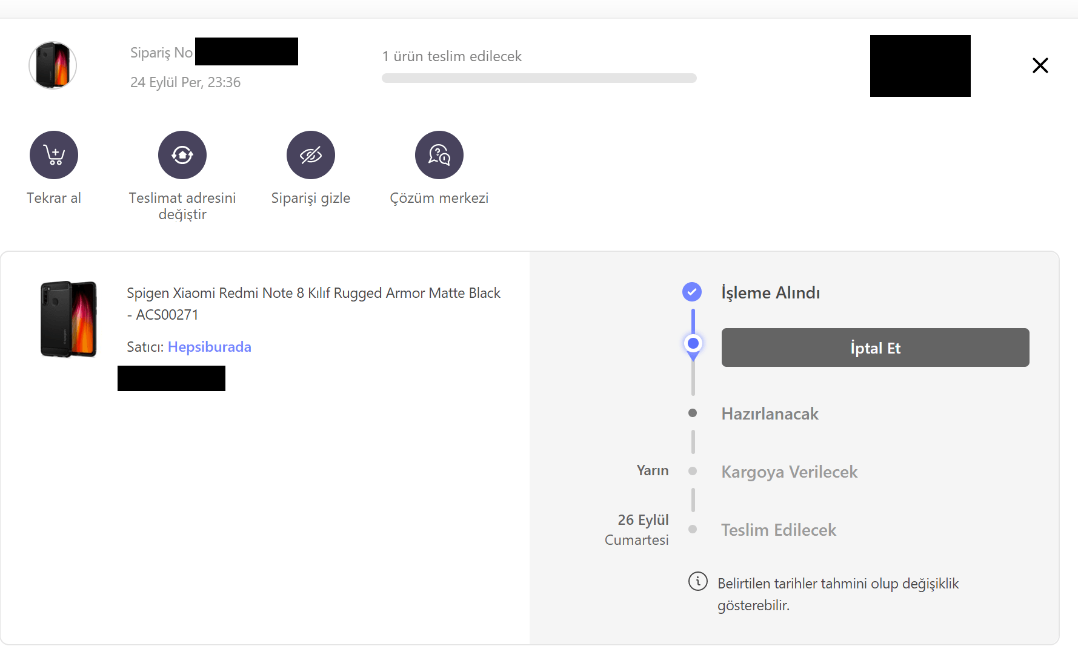Click the 1 ürün teslim edilecek text
The height and width of the screenshot is (652, 1078).
[x=451, y=56]
